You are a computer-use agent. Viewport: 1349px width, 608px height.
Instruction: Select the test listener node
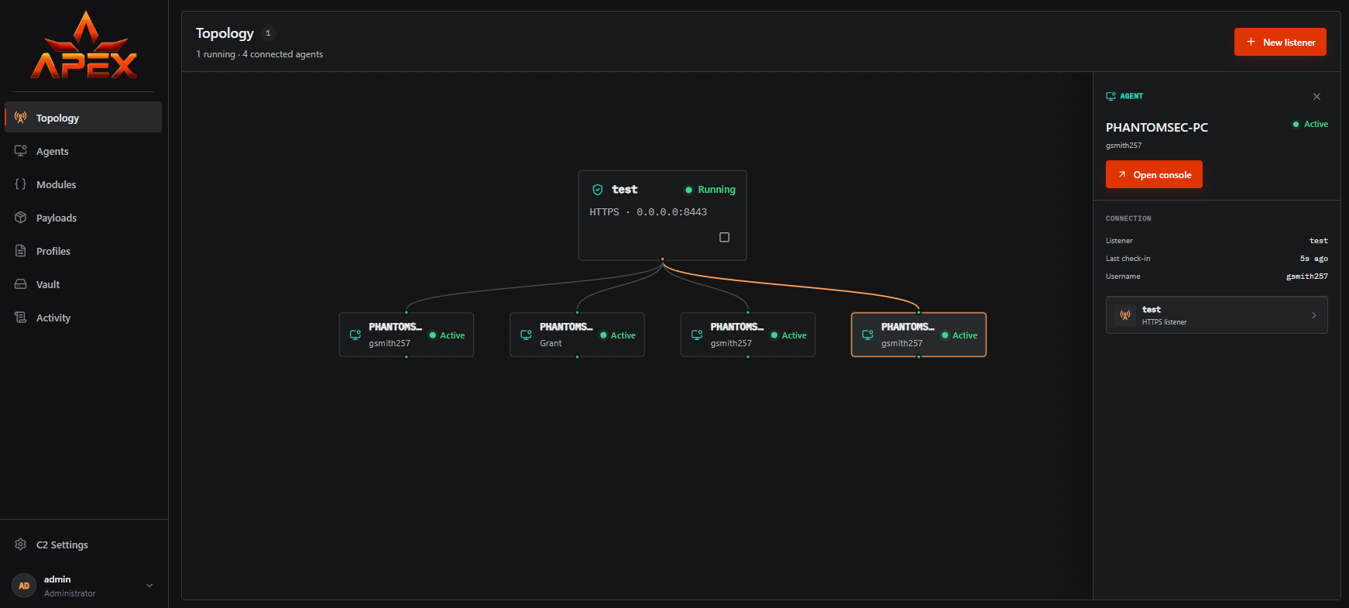click(663, 215)
